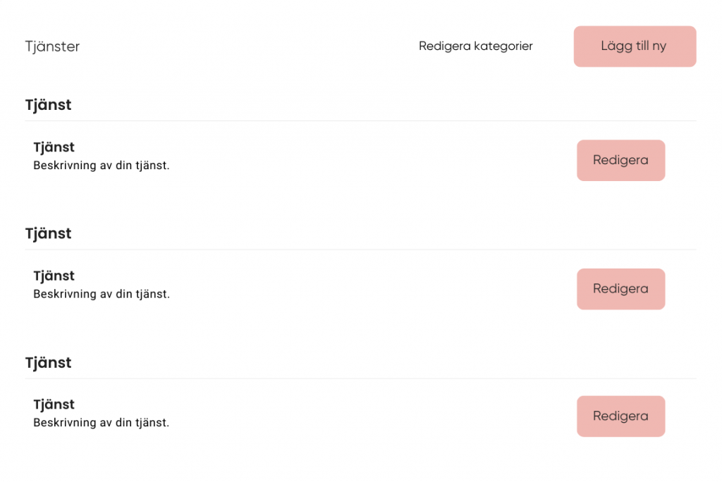
Task: Click the Lägg till ny button
Action: pyautogui.click(x=635, y=47)
